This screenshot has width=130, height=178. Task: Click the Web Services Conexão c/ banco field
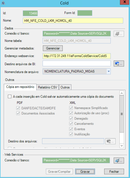pos(76,160)
